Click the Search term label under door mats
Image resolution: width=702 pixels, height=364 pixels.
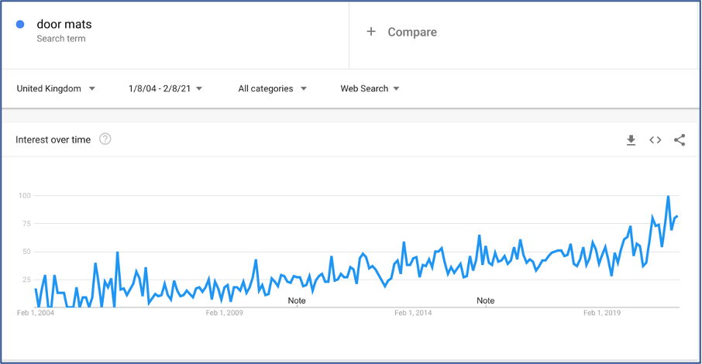[x=61, y=39]
